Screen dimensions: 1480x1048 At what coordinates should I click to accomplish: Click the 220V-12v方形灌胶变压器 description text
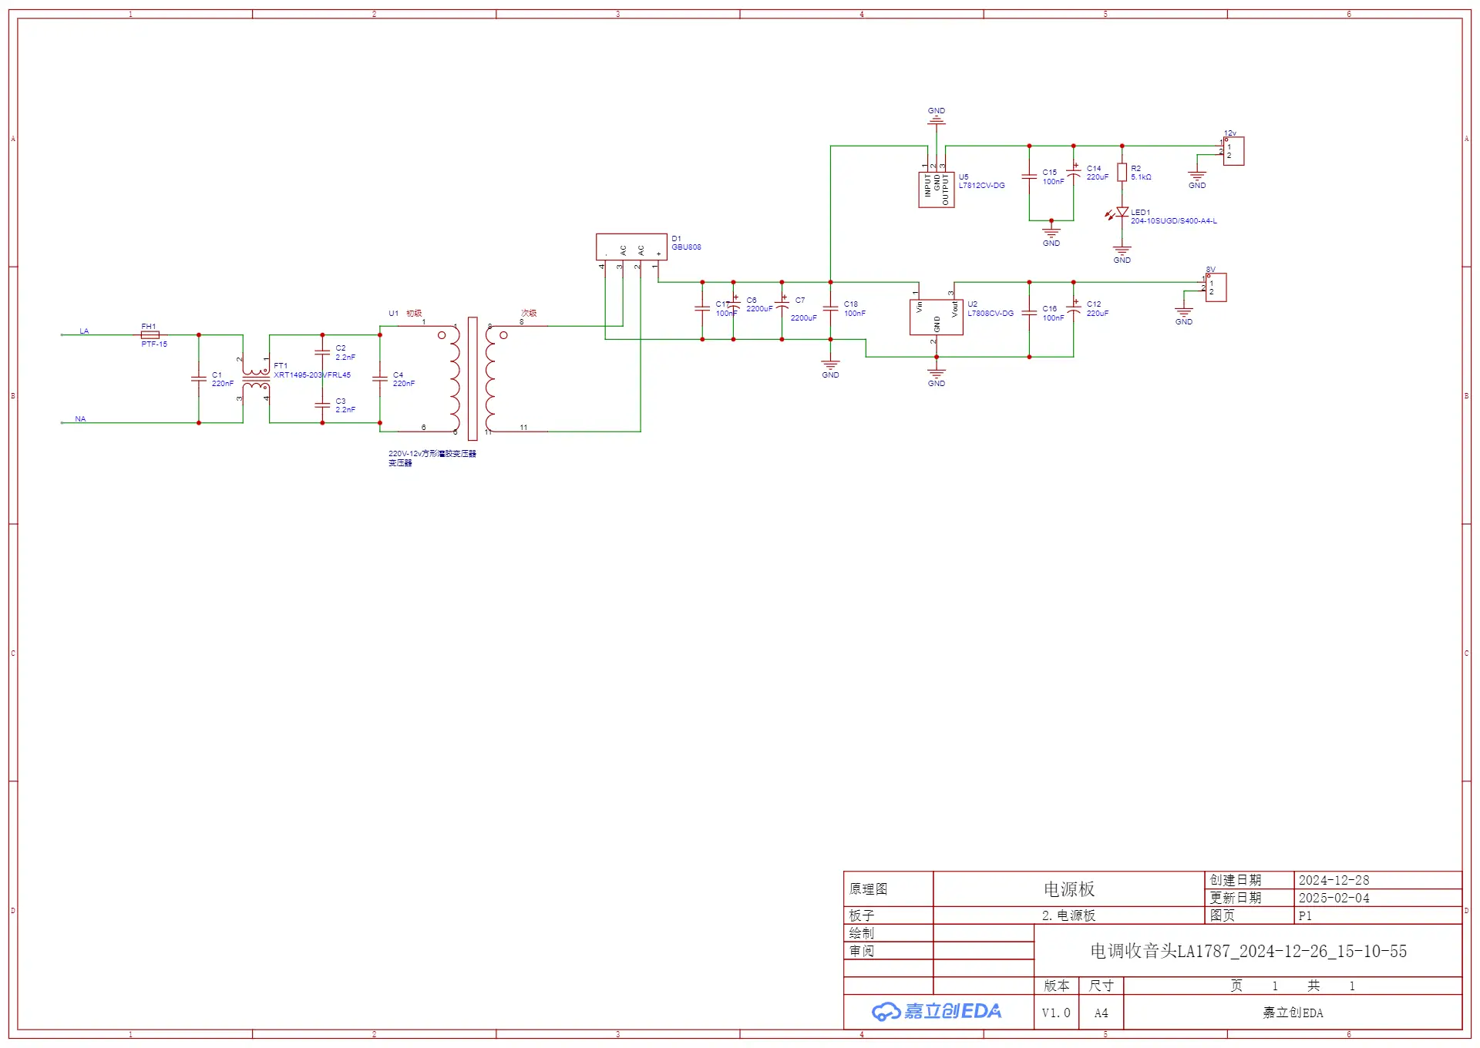point(432,454)
